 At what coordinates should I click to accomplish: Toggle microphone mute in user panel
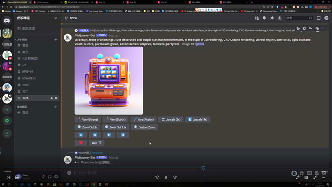coord(43,176)
